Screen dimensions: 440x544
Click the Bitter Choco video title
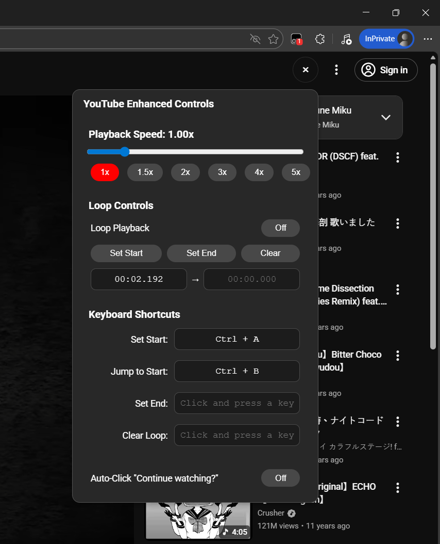point(350,361)
